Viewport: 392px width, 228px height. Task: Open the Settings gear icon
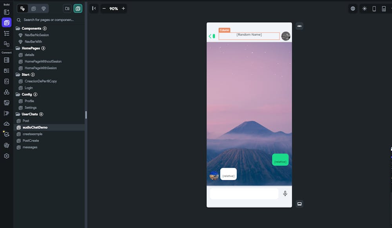pos(7,156)
